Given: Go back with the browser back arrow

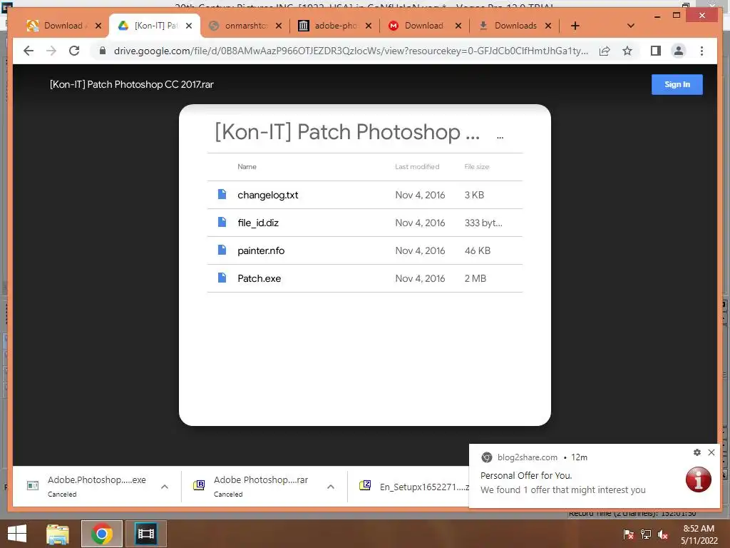Looking at the screenshot, I should 29,51.
